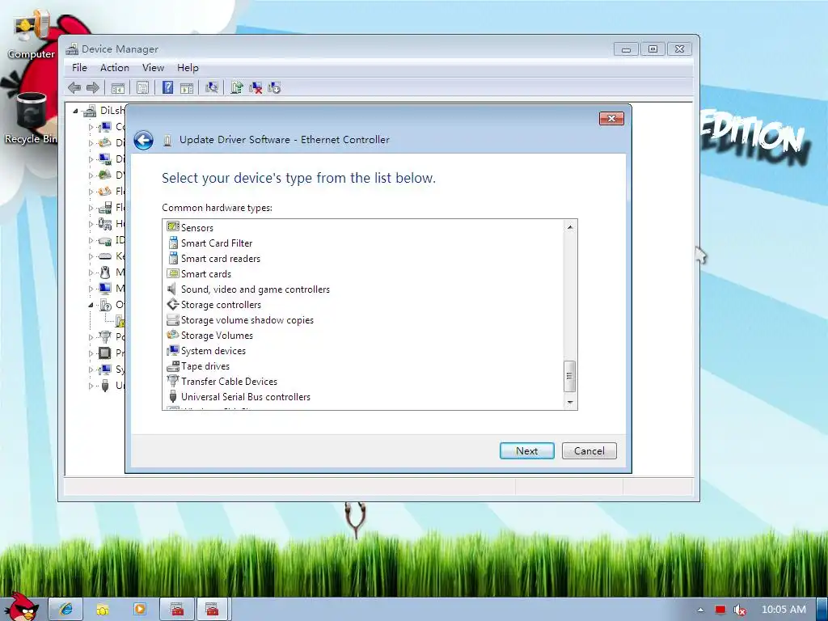Select System devices hardware type
Image resolution: width=828 pixels, height=621 pixels.
click(x=213, y=351)
